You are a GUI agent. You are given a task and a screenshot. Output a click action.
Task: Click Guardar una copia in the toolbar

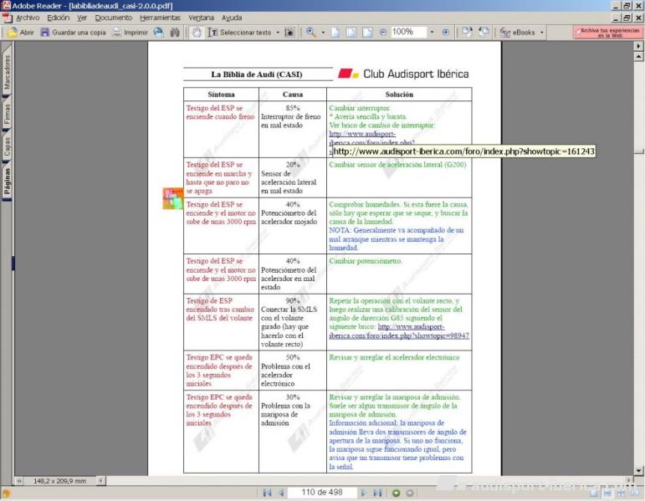[x=74, y=32]
